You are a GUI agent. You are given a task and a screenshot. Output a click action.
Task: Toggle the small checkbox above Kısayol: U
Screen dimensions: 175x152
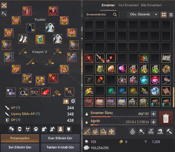click(x=40, y=48)
